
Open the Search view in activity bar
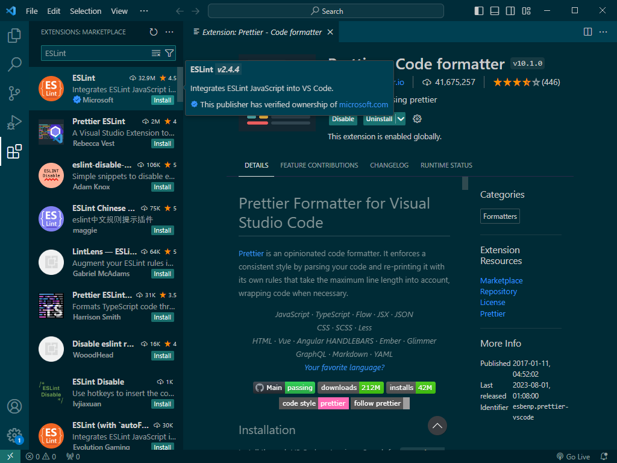tap(14, 64)
